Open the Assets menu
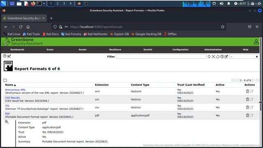This screenshot has width=263, height=148. tap(83, 49)
